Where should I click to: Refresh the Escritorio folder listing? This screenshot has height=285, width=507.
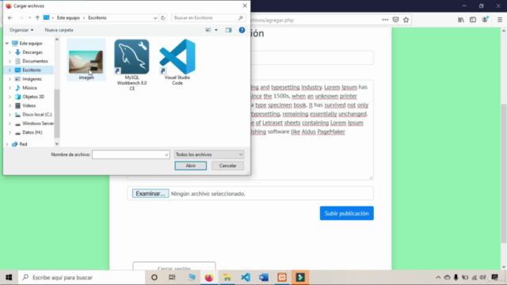coord(163,17)
